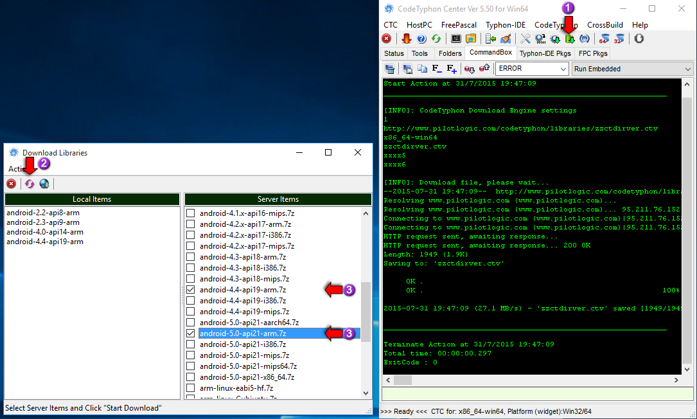Check android-4.3-api18-arm.7z checkbox
Viewport: 697px width, 419px height.
(x=191, y=256)
